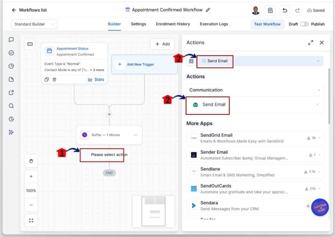The height and width of the screenshot is (237, 335).
Task: Edit workflow name with pencil icon
Action: tap(208, 10)
